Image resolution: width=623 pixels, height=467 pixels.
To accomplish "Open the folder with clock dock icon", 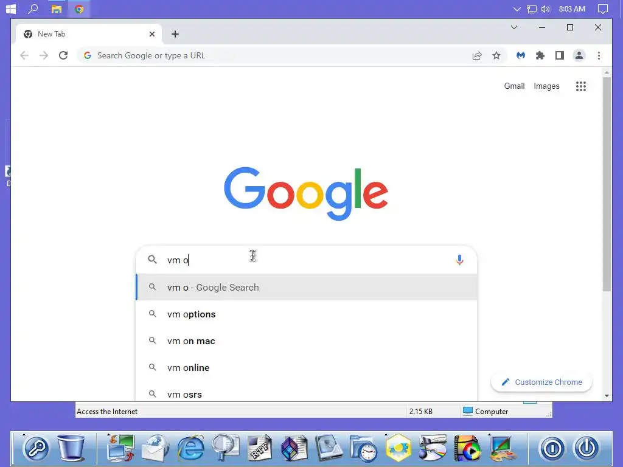I will pyautogui.click(x=364, y=448).
